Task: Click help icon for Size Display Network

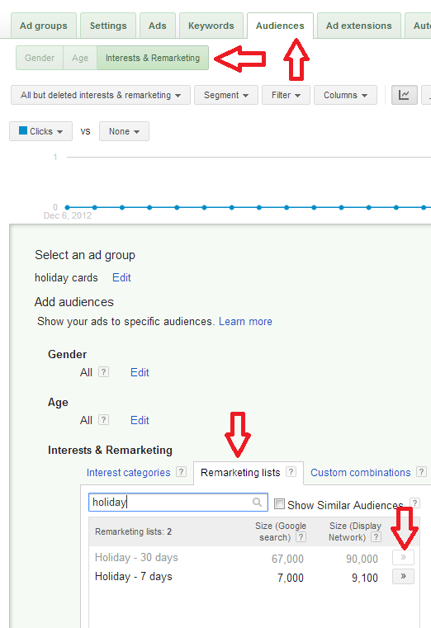Action: 376,537
